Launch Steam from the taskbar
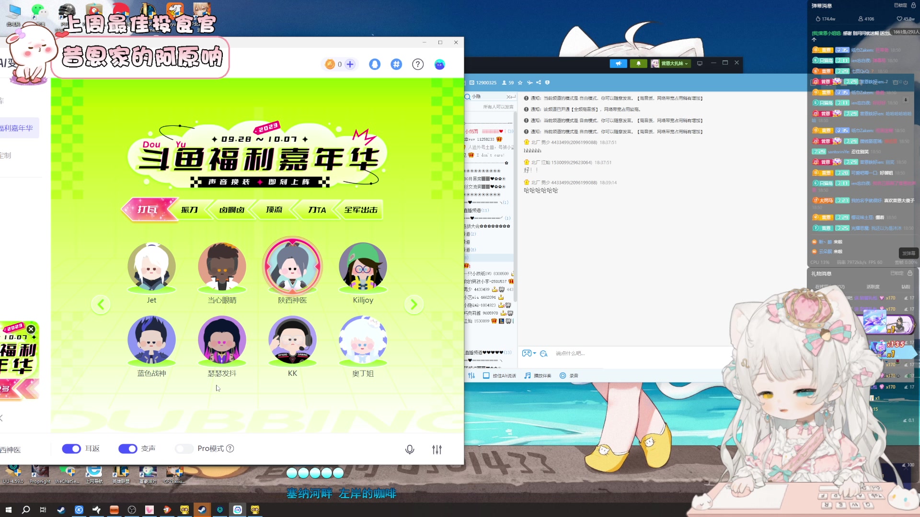920x517 pixels. tap(61, 510)
